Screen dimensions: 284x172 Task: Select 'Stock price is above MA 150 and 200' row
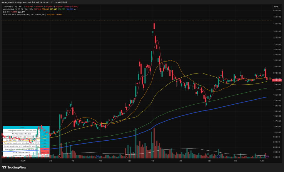click(26, 131)
